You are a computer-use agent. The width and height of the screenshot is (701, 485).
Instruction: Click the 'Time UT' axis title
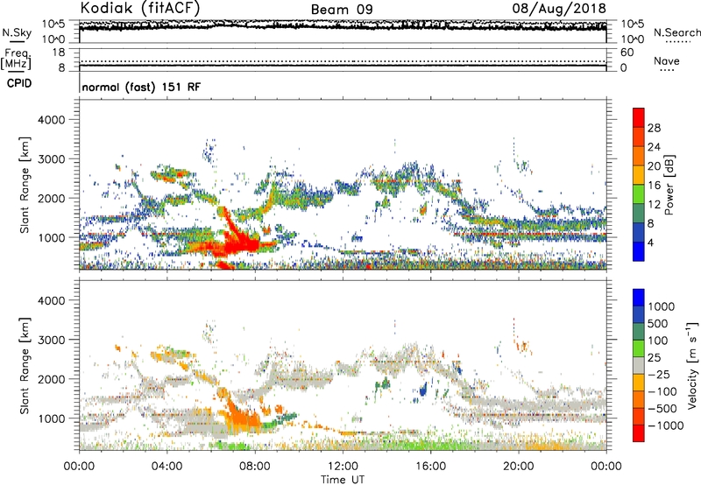click(x=343, y=480)
